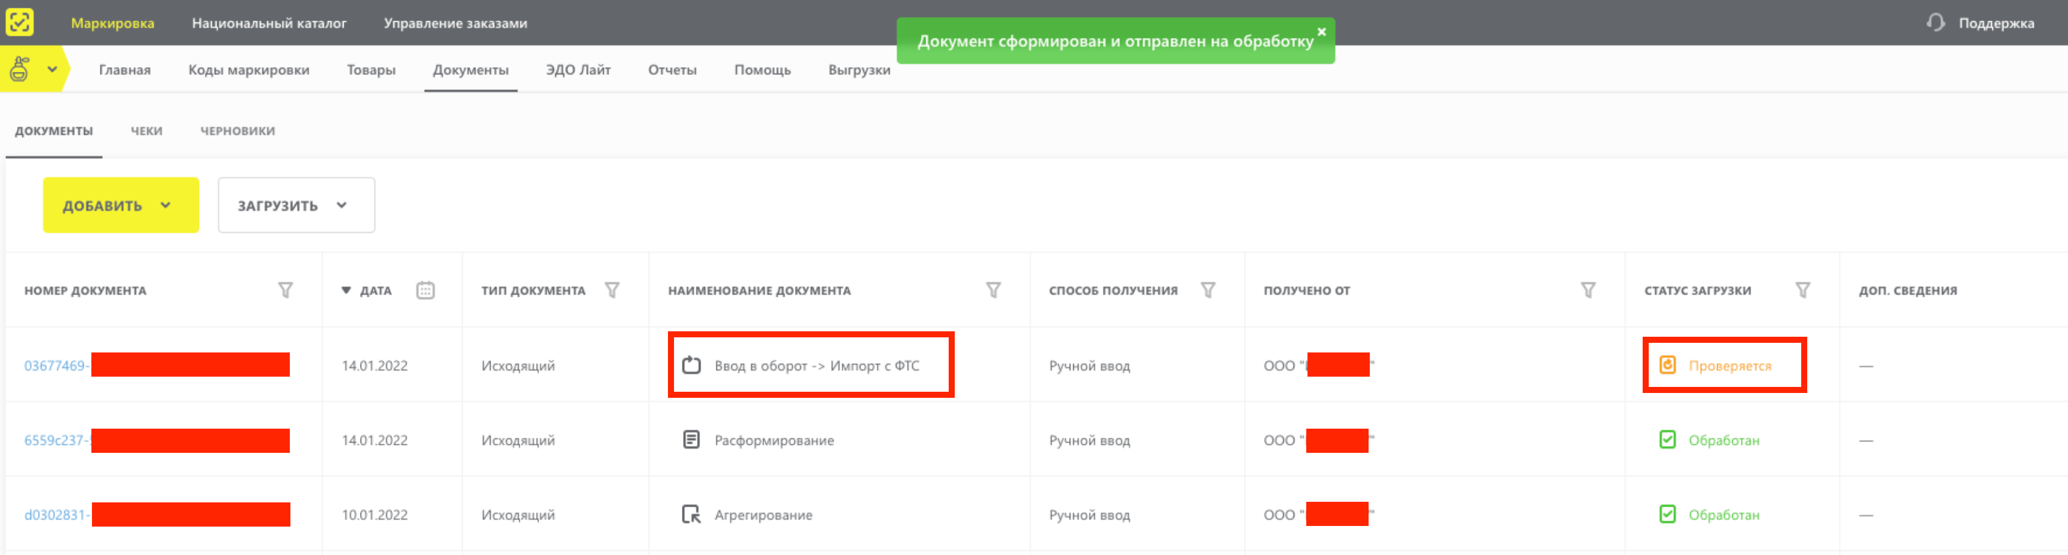The width and height of the screenshot is (2068, 555).
Task: Click the Агрегирование document icon
Action: point(691,514)
